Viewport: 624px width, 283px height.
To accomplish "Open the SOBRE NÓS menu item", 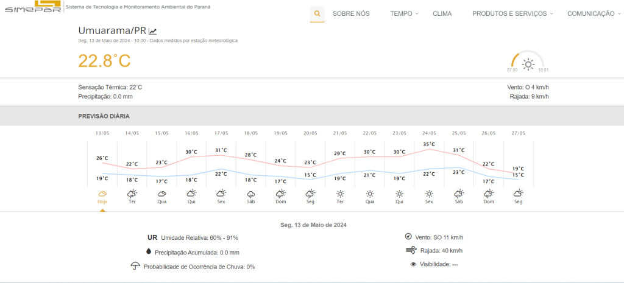I will 351,13.
